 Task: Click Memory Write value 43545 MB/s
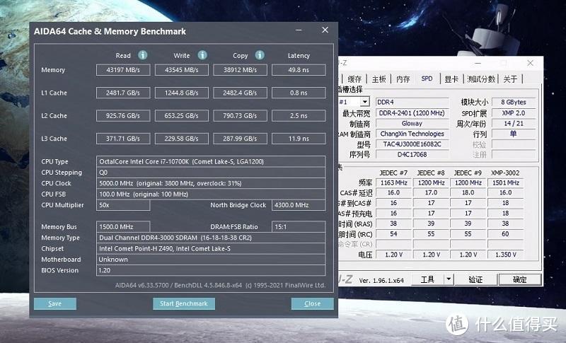pos(182,70)
